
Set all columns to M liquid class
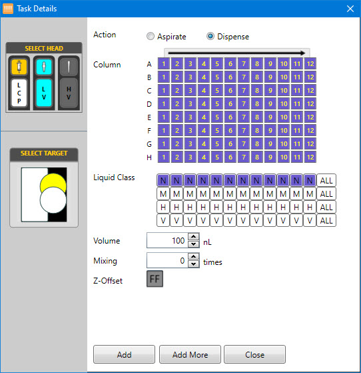[326, 194]
